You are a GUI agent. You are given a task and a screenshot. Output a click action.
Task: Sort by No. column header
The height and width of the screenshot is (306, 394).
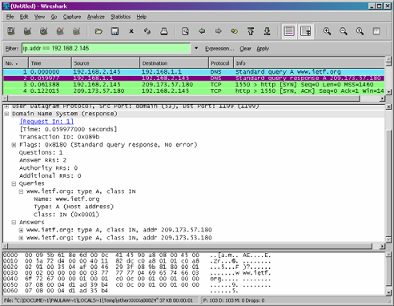point(15,63)
